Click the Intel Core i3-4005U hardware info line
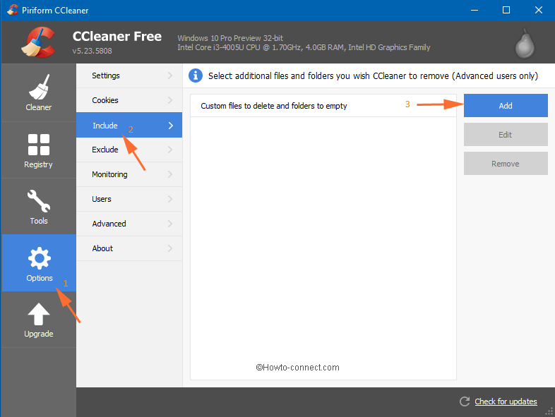Screen dimensions: 555x417 [304, 47]
